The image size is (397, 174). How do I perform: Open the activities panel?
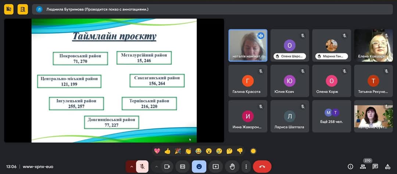387,167
